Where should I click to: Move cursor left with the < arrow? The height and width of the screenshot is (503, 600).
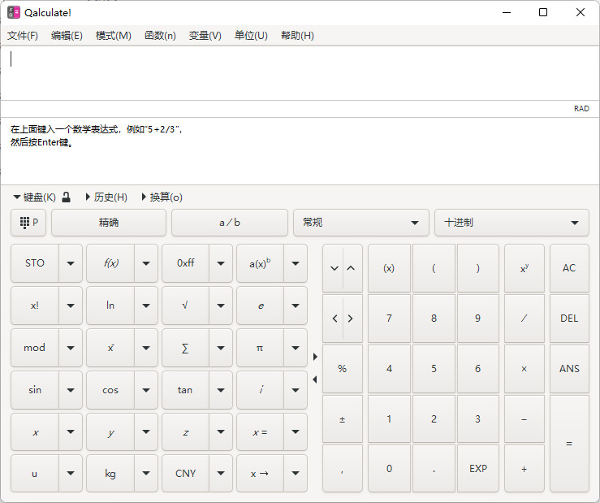pyautogui.click(x=334, y=319)
